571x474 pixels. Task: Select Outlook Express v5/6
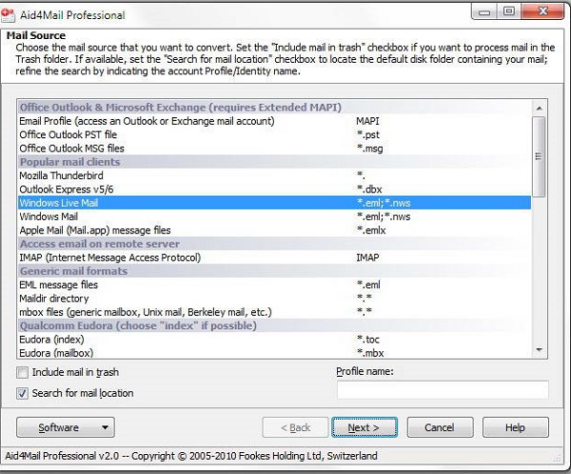275,189
